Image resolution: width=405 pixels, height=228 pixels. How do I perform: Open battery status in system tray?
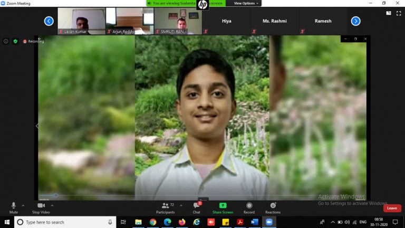[x=340, y=222]
